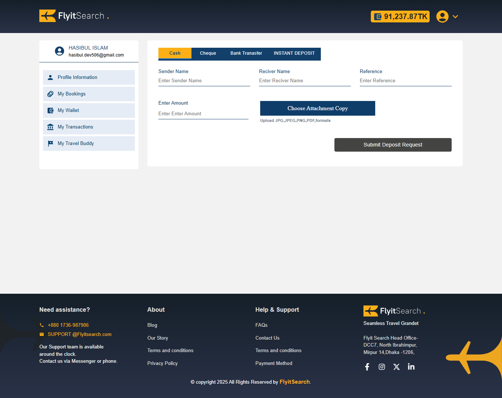Image resolution: width=502 pixels, height=398 pixels.
Task: Open the user account avatar in the header
Action: [442, 17]
